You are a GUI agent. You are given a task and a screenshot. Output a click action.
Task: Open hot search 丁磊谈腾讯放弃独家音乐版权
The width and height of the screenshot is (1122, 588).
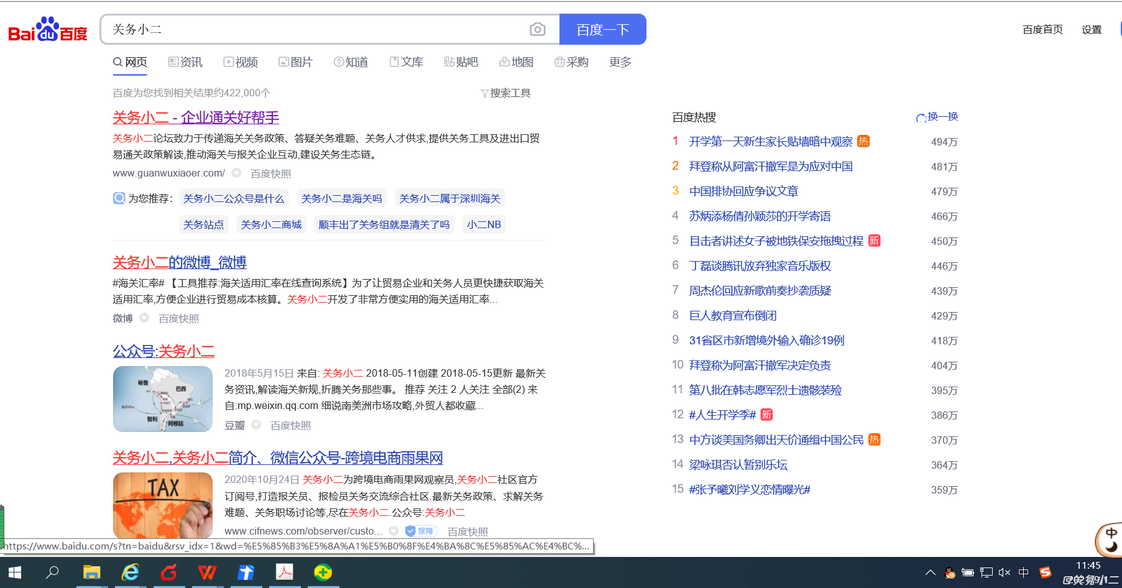[x=760, y=266]
